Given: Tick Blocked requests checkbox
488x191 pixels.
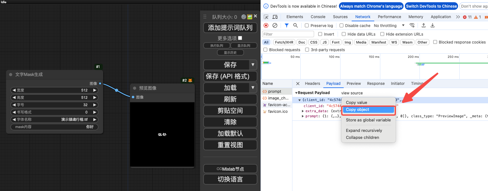Looking at the screenshot, I should (x=265, y=50).
